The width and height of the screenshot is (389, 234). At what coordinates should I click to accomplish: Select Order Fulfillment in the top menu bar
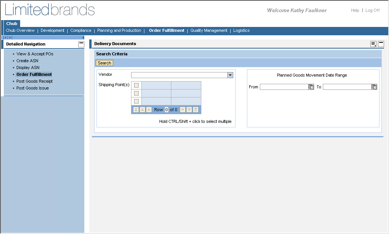pyautogui.click(x=167, y=30)
